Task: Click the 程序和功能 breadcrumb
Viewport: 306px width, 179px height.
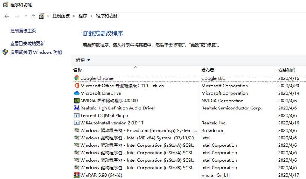Action: [x=107, y=16]
